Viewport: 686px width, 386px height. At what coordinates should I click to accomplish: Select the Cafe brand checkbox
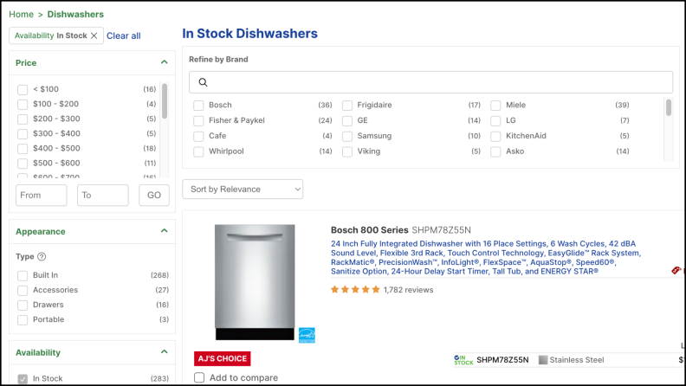click(198, 137)
